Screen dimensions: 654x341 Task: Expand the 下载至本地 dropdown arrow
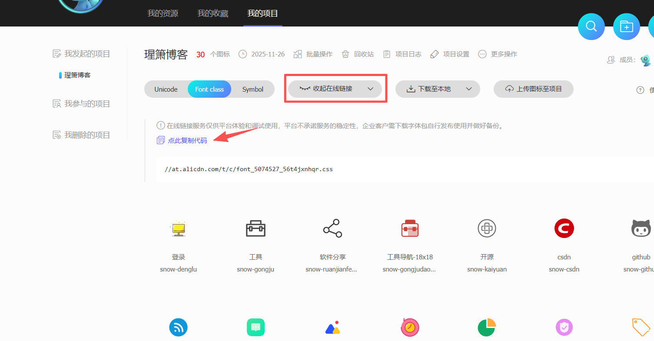coord(469,89)
